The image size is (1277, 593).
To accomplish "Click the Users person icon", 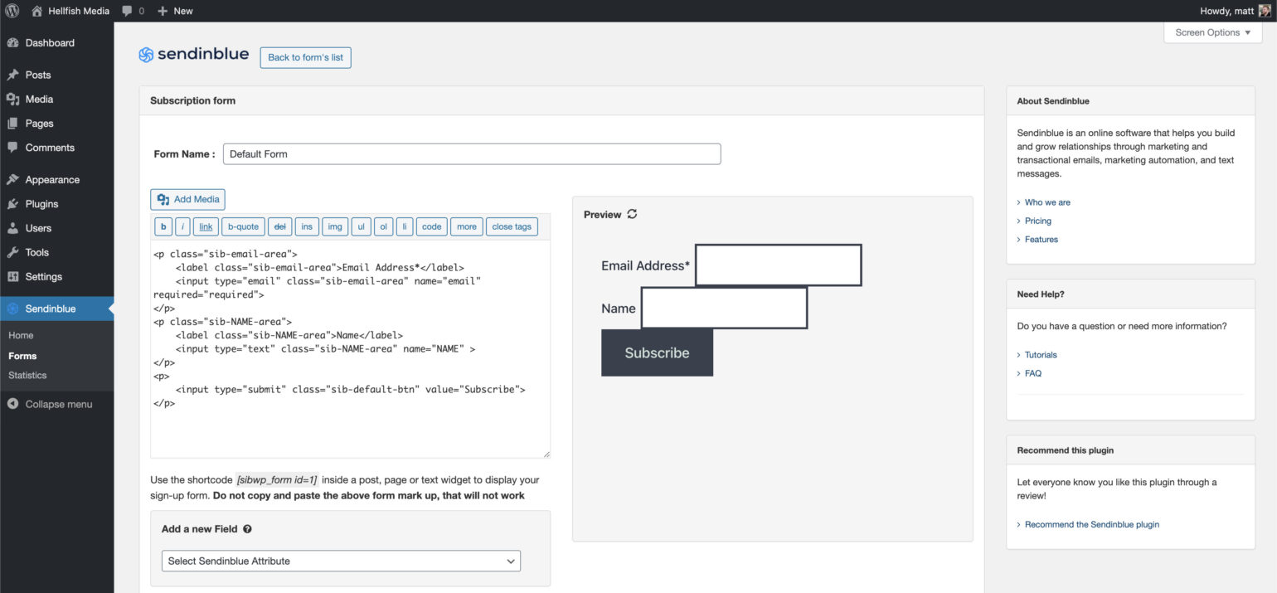I will [x=12, y=228].
